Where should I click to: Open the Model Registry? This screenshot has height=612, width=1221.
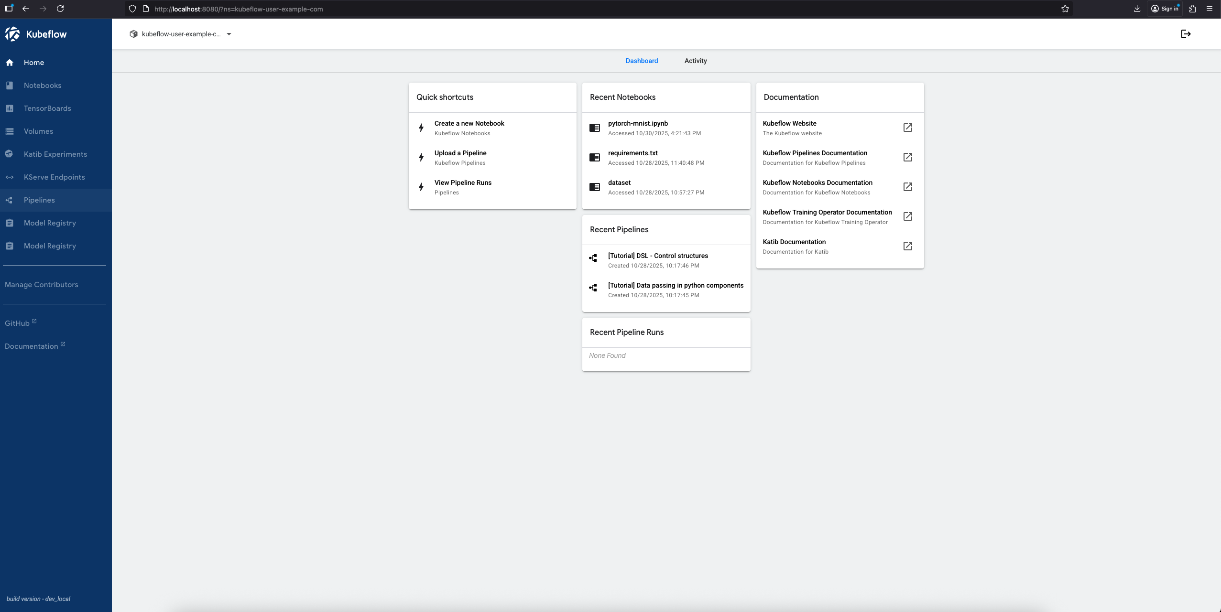click(x=50, y=223)
